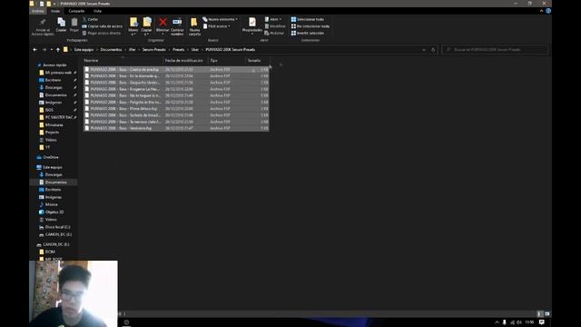
Task: Open the Abrir dropdown in ribbon
Action: coord(273,19)
